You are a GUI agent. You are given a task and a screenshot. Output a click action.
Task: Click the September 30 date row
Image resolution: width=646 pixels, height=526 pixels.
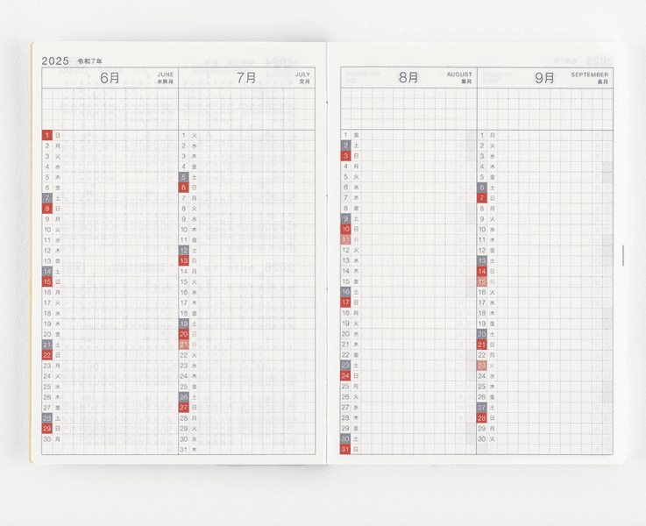(x=544, y=438)
